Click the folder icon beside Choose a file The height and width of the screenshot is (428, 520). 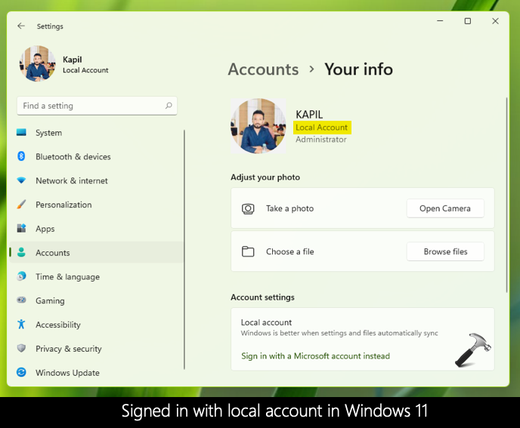(x=248, y=251)
